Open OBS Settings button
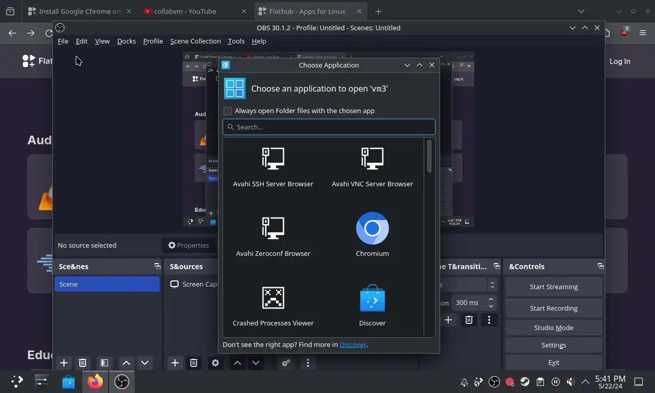 coord(554,345)
